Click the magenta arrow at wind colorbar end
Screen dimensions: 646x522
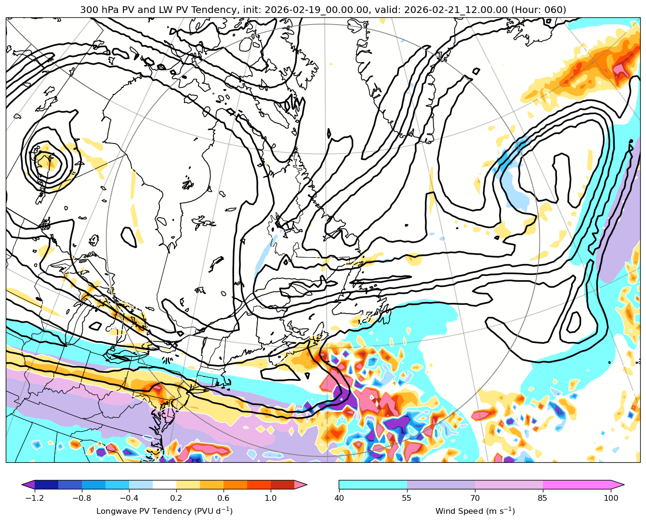[618, 484]
